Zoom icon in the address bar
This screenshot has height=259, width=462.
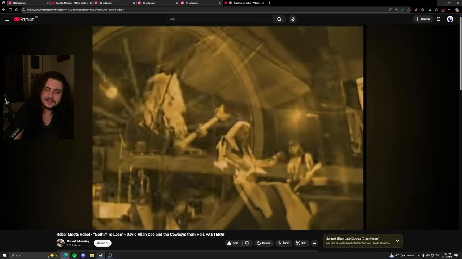pos(397,10)
